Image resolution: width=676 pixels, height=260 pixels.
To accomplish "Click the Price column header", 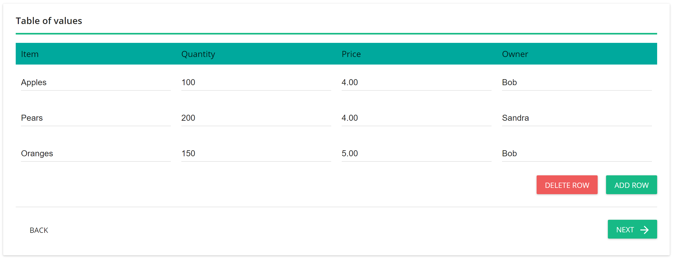I will (x=351, y=54).
